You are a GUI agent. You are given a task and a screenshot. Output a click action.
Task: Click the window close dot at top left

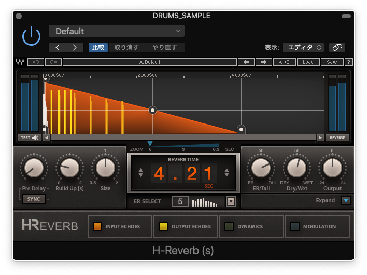click(19, 16)
